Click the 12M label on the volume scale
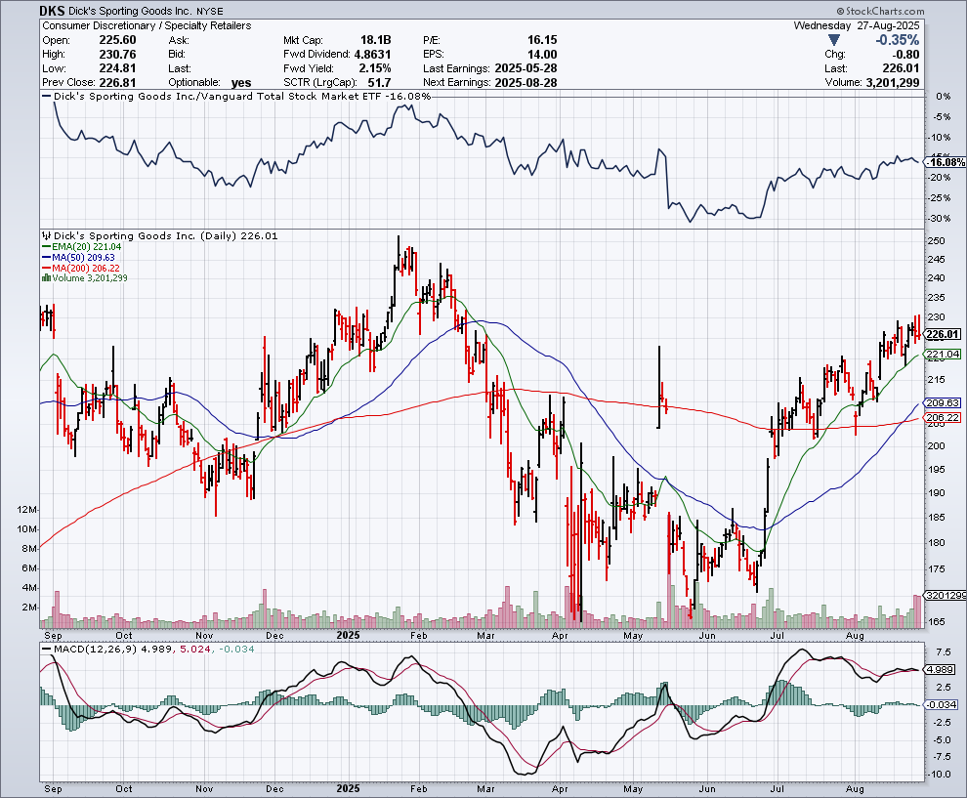The width and height of the screenshot is (967, 798). (27, 510)
